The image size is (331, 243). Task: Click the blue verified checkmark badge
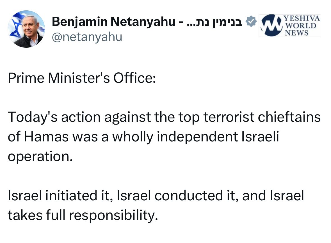[251, 22]
